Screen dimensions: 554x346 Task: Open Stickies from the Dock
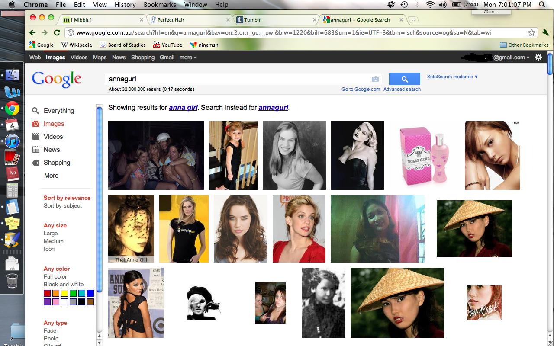[12, 222]
